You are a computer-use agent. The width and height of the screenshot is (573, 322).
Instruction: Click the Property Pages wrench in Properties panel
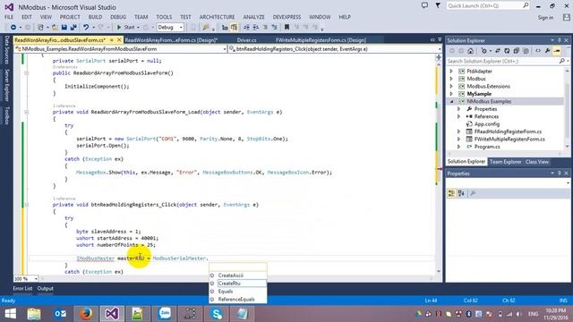click(473, 193)
